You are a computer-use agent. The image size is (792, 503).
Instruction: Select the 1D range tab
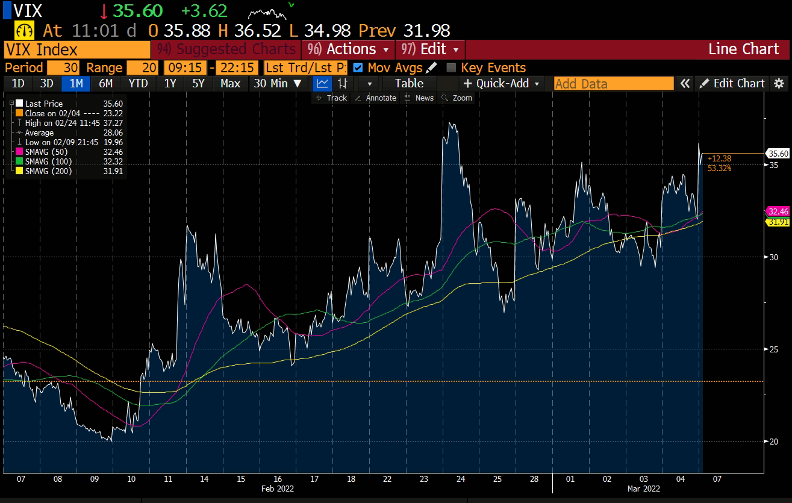pos(19,84)
